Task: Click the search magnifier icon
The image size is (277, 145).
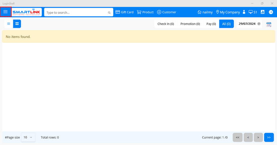Action: click(109, 13)
